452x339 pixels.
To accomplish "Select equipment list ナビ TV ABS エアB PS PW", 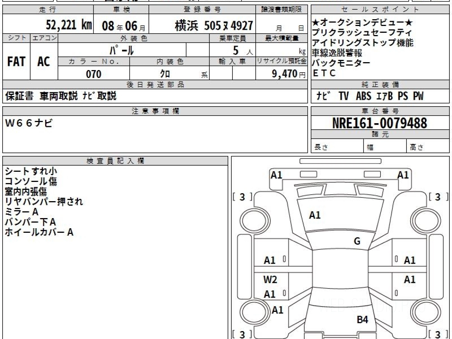I will coord(370,96).
